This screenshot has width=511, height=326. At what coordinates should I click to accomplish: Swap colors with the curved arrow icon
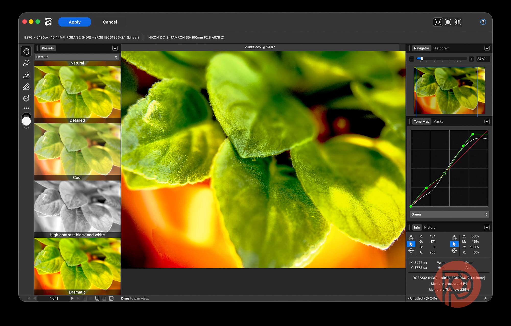coord(26,127)
